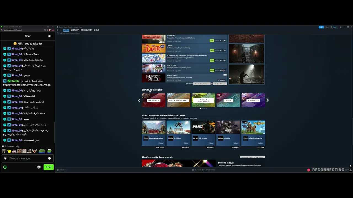
Task: Show next categories with right arrow
Action: coord(267,100)
